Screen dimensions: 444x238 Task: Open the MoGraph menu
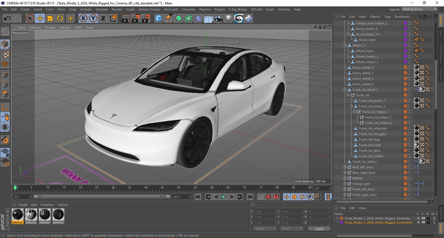(x=171, y=9)
